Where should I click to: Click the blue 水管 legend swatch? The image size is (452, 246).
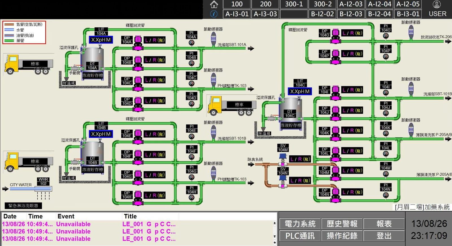(9, 30)
